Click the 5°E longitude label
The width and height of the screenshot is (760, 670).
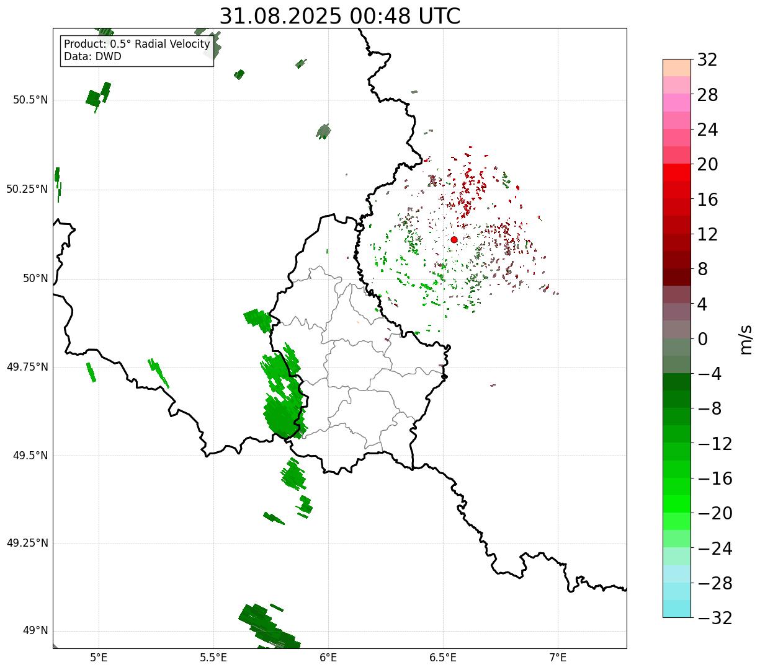pyautogui.click(x=99, y=657)
